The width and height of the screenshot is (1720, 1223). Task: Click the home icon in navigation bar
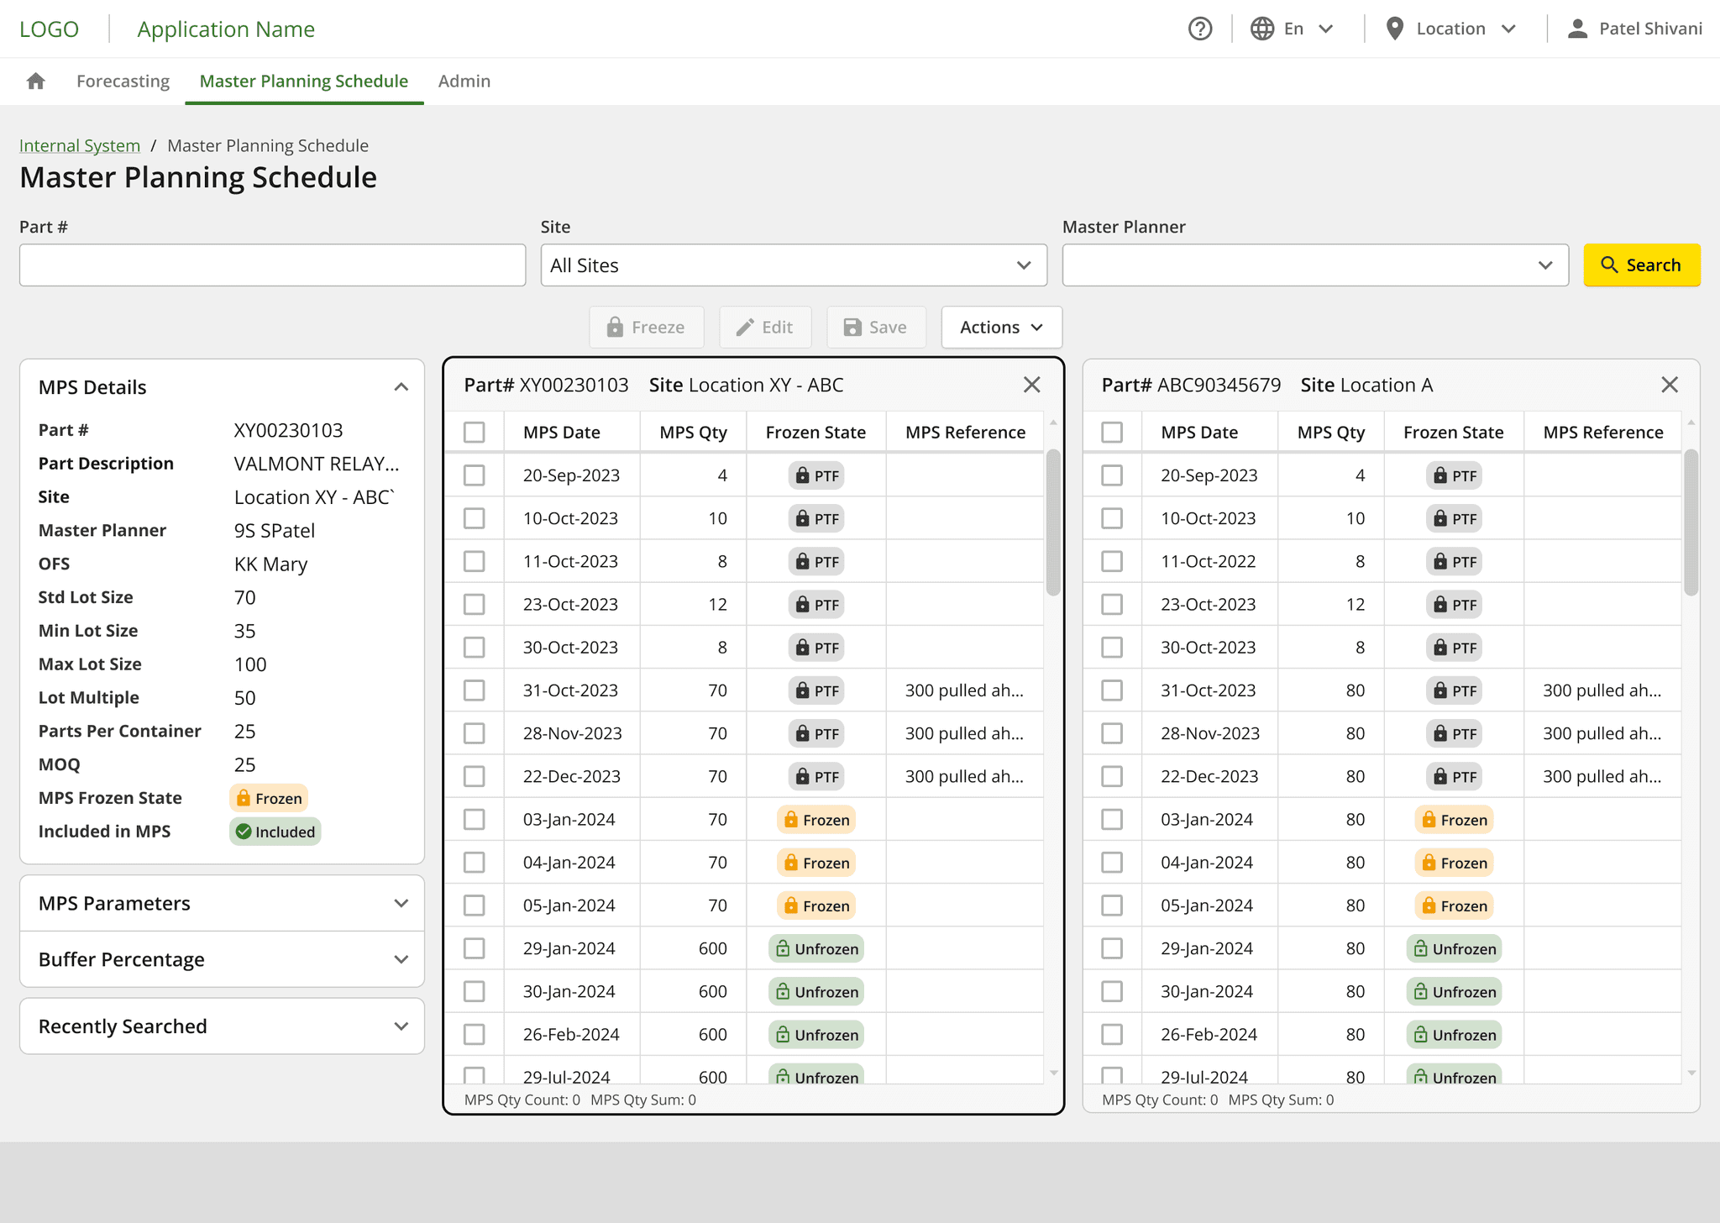point(35,81)
